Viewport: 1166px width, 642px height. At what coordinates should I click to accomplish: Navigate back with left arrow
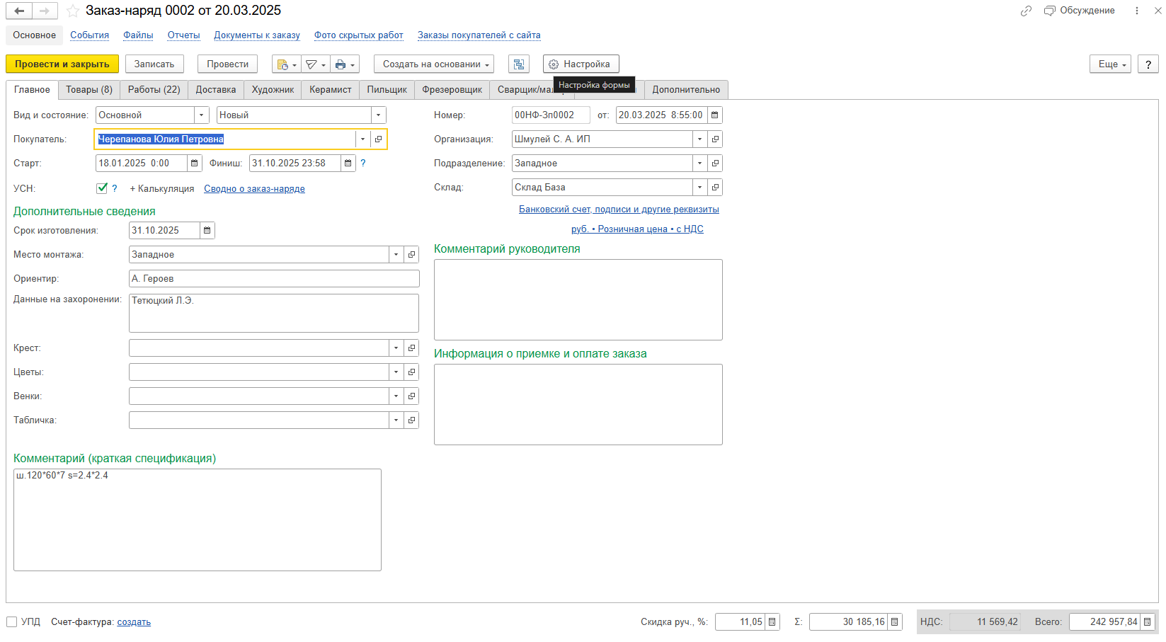tap(19, 11)
